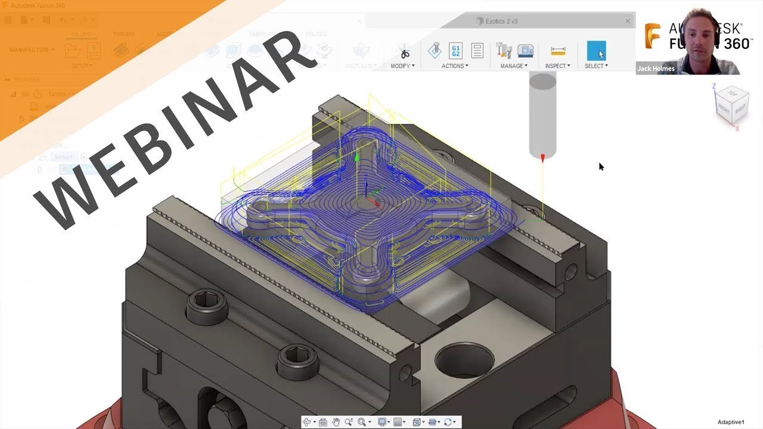Open the Select dropdown menu
The width and height of the screenshot is (763, 429).
596,66
